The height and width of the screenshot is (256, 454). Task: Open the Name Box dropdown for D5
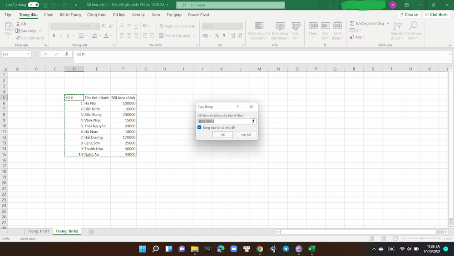click(x=28, y=54)
